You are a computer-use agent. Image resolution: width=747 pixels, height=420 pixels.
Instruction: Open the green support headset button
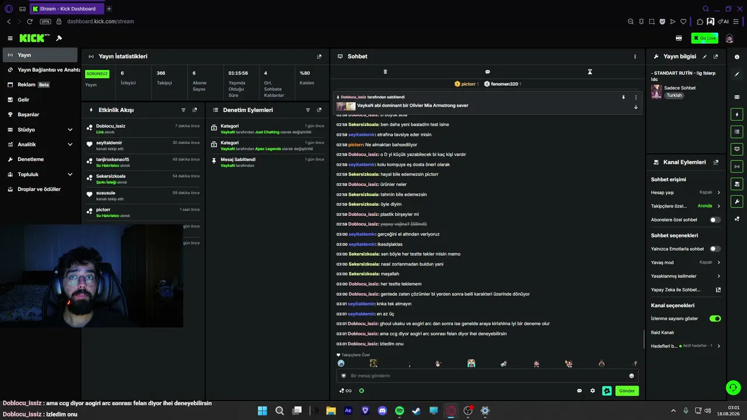pyautogui.click(x=733, y=387)
